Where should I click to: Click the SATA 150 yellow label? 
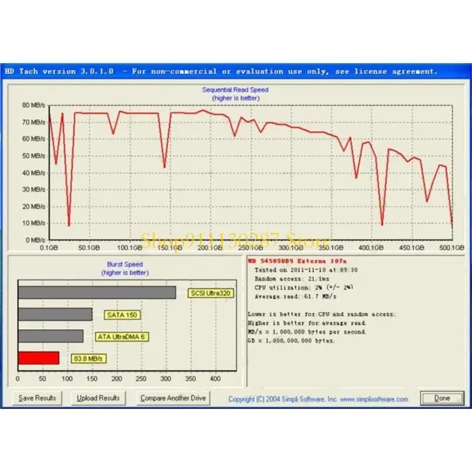pos(122,315)
